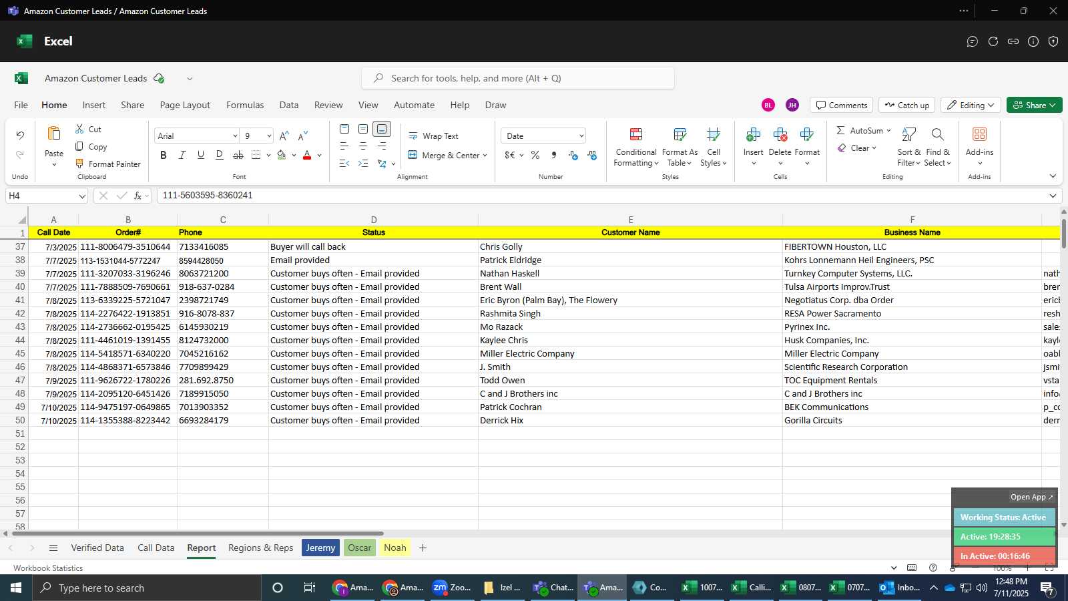Open the font color dropdown arrow
Image resolution: width=1068 pixels, height=601 pixels.
coord(320,155)
